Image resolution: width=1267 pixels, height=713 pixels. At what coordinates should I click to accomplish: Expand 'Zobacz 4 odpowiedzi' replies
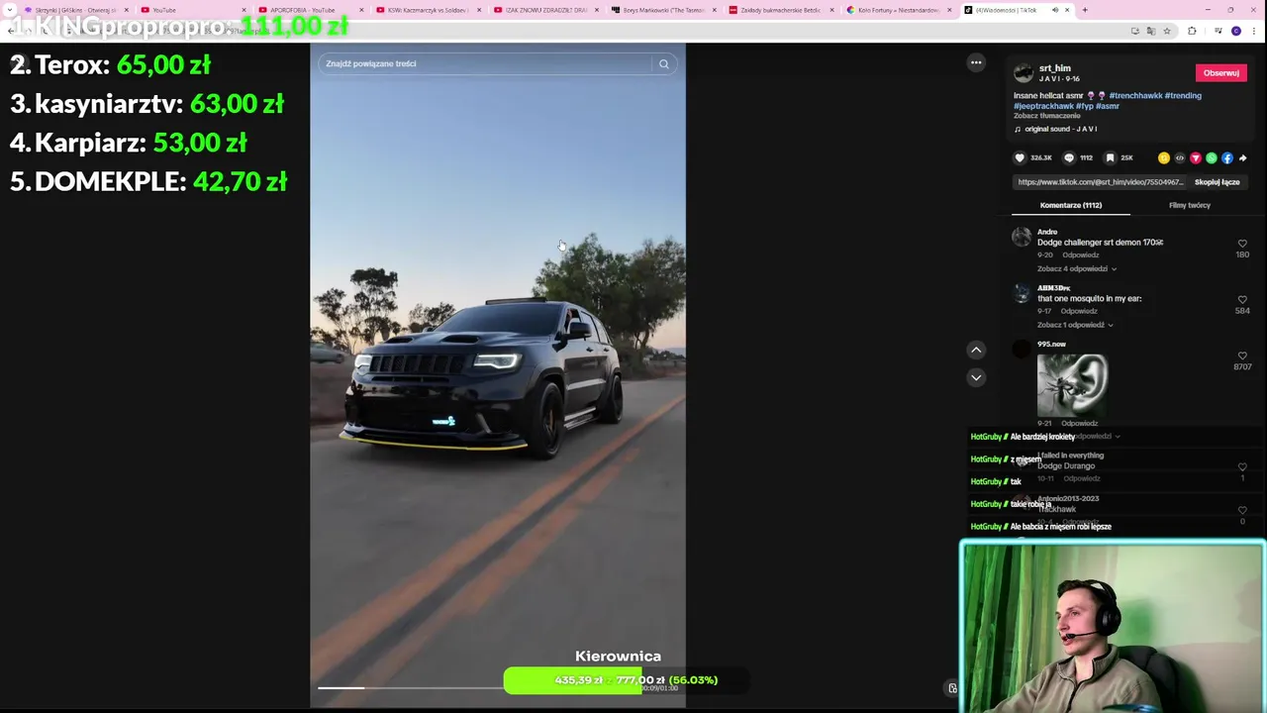pos(1077,268)
